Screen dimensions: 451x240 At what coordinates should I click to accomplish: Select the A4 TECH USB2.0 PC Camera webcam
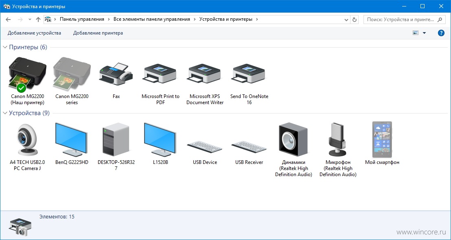coord(27,140)
